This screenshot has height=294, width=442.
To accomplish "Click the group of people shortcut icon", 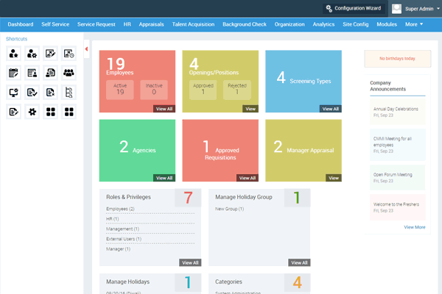I will point(69,72).
